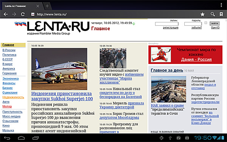Open the Индонезия приостановила закупки Superjet-100 headline
This screenshot has width=227, height=142.
click(x=62, y=96)
